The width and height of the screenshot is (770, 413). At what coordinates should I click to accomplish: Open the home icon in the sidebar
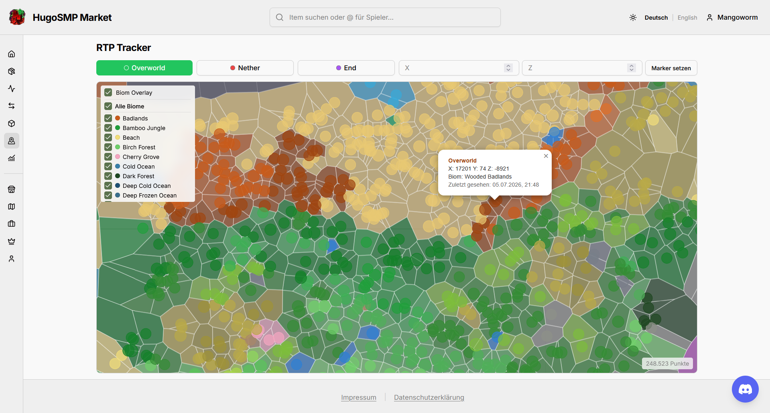coord(12,54)
